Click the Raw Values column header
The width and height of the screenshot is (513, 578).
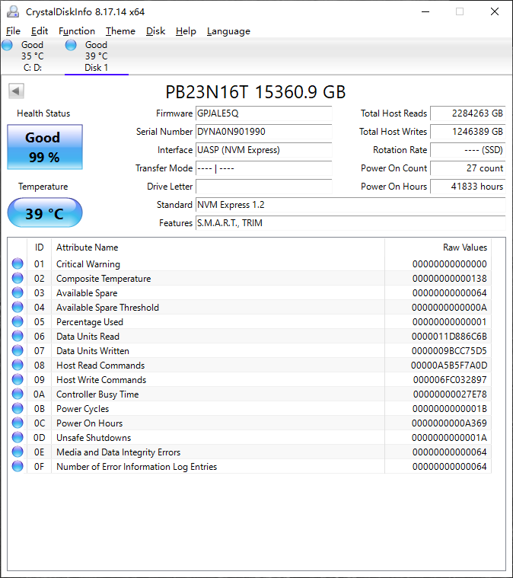tap(438, 247)
